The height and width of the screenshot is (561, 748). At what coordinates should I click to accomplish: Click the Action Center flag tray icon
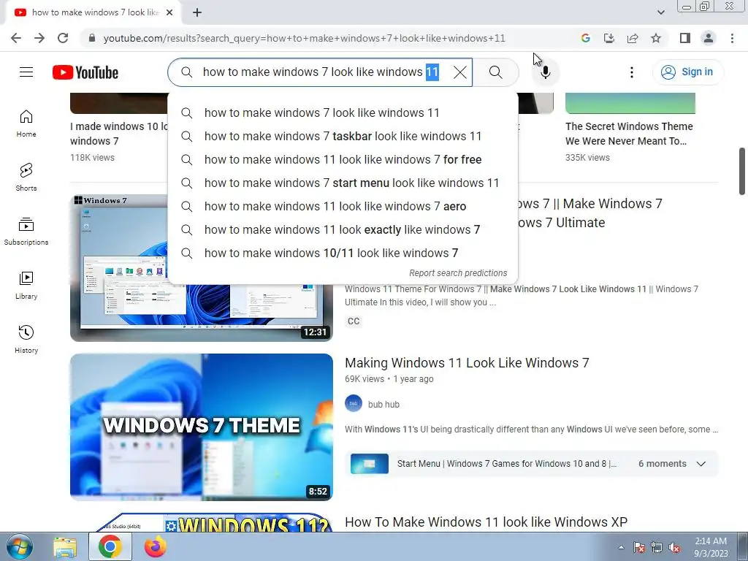639,548
